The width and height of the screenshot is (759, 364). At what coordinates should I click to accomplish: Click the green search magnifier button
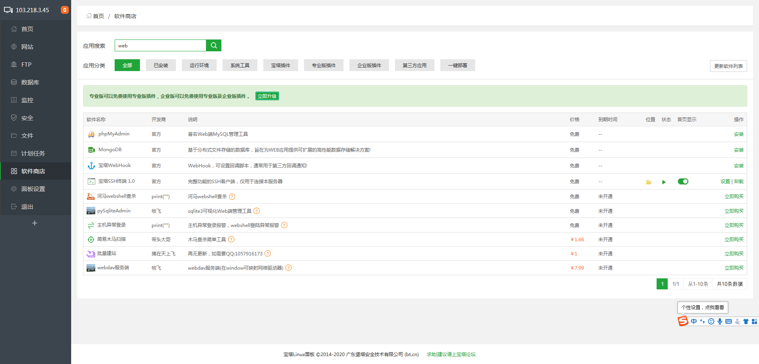pos(213,45)
